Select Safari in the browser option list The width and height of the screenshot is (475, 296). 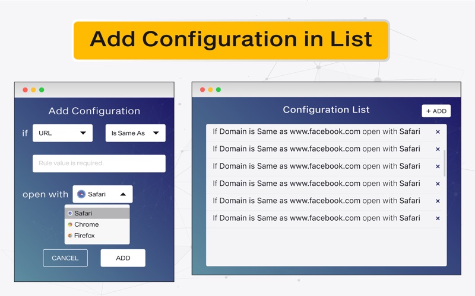(x=97, y=213)
